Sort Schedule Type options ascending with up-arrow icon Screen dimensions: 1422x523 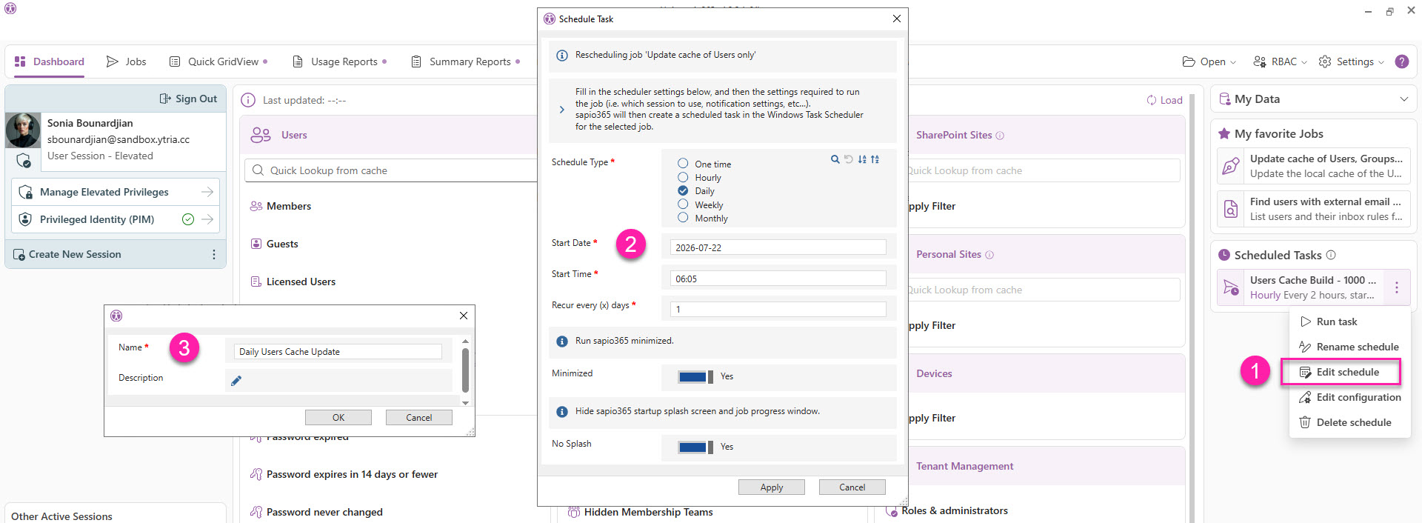(x=875, y=159)
